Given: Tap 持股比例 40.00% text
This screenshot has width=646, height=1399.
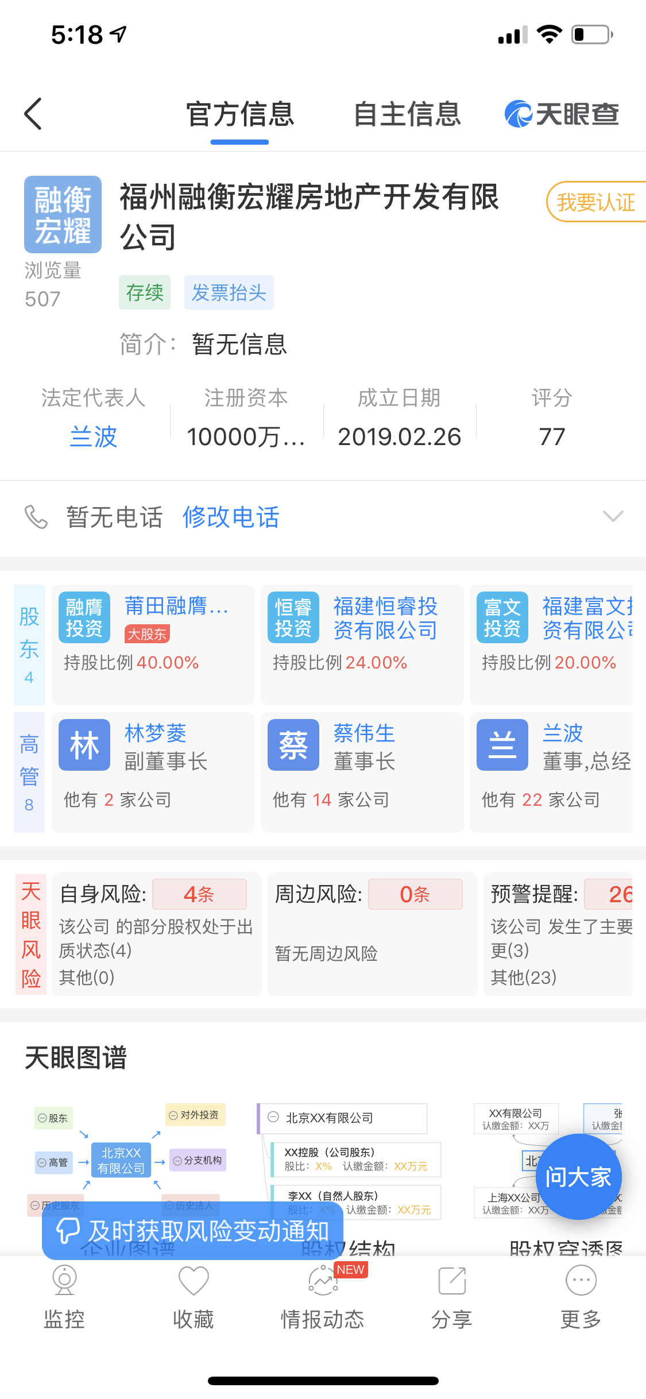Looking at the screenshot, I should coord(131,662).
